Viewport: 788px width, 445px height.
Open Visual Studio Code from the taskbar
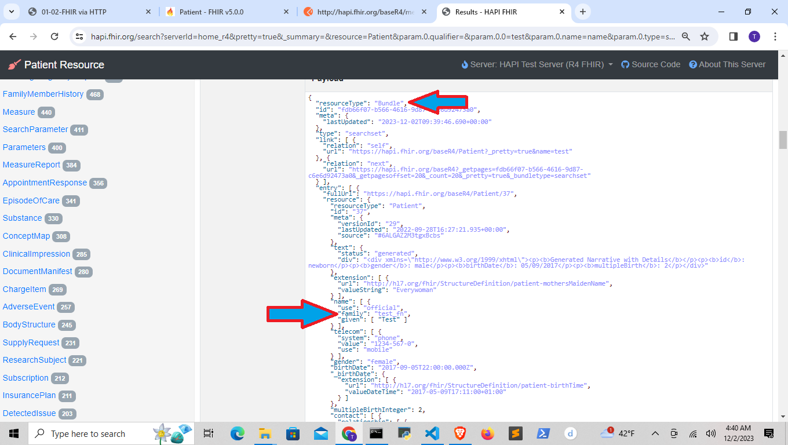[432, 433]
